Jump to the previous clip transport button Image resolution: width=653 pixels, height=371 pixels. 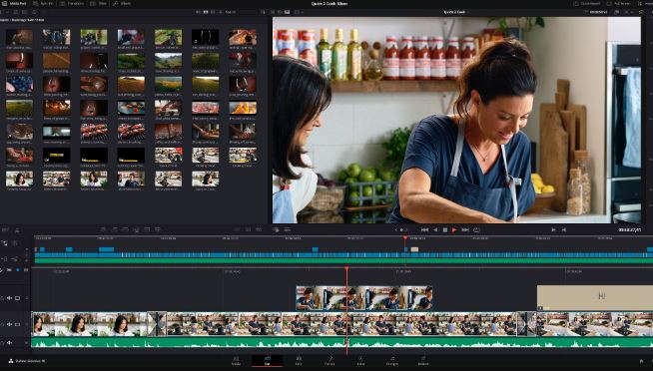[x=424, y=229]
